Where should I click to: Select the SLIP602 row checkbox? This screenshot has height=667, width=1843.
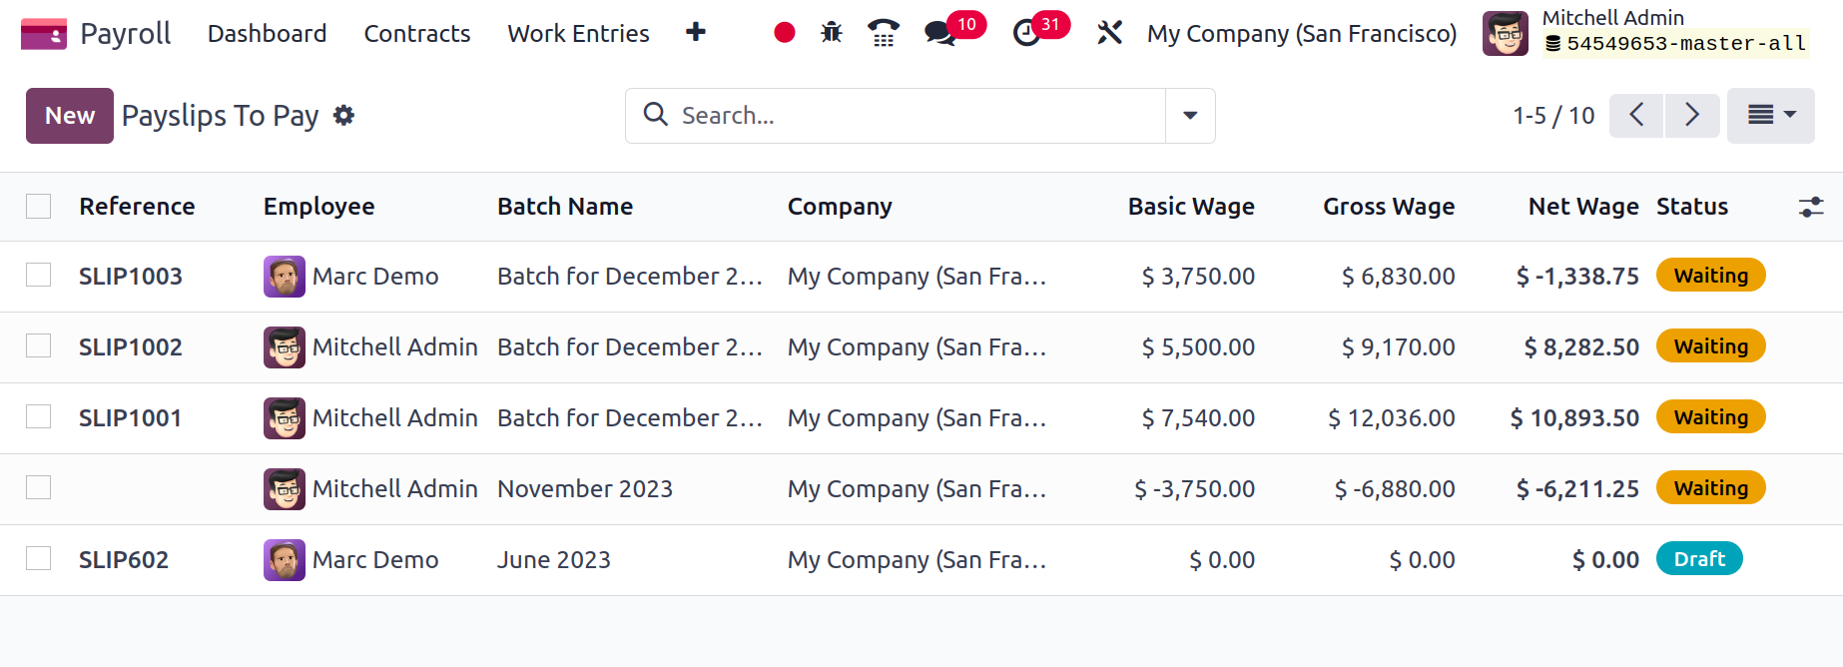39,559
